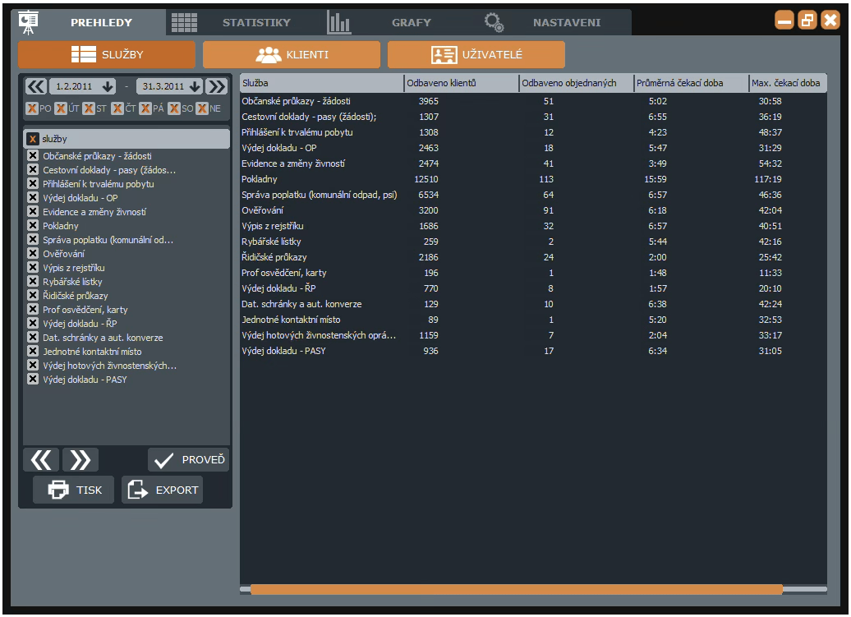Uncheck Prof osvědčení, karty checkbox

click(33, 309)
